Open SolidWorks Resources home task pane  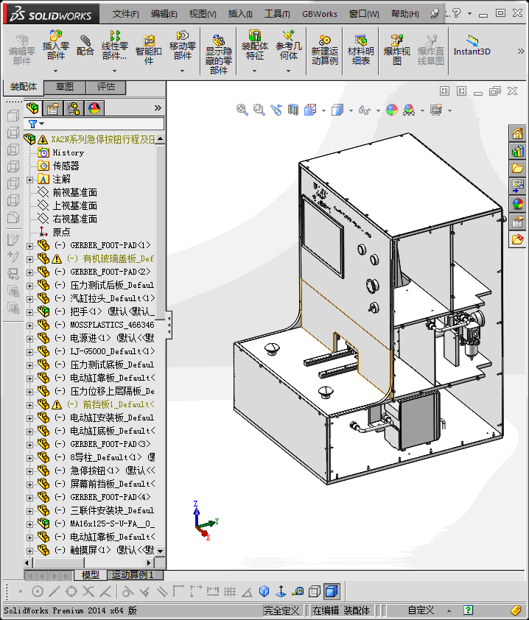click(x=517, y=134)
